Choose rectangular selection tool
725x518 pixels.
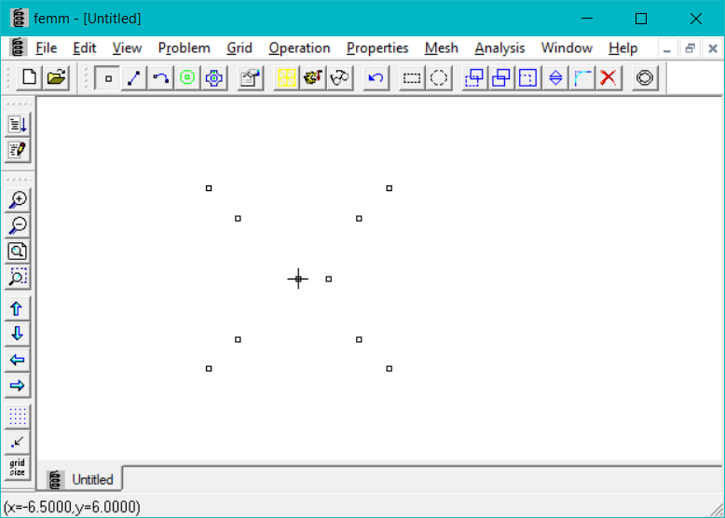(412, 77)
